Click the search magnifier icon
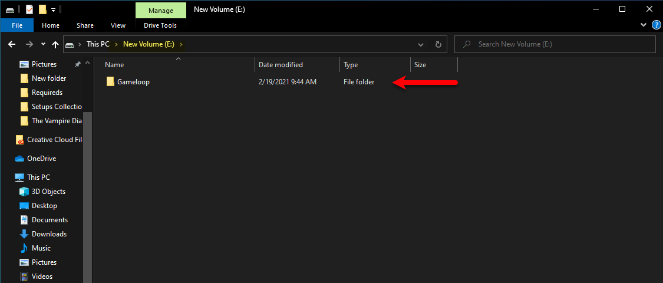Screen dimensions: 663x283 click(467, 44)
